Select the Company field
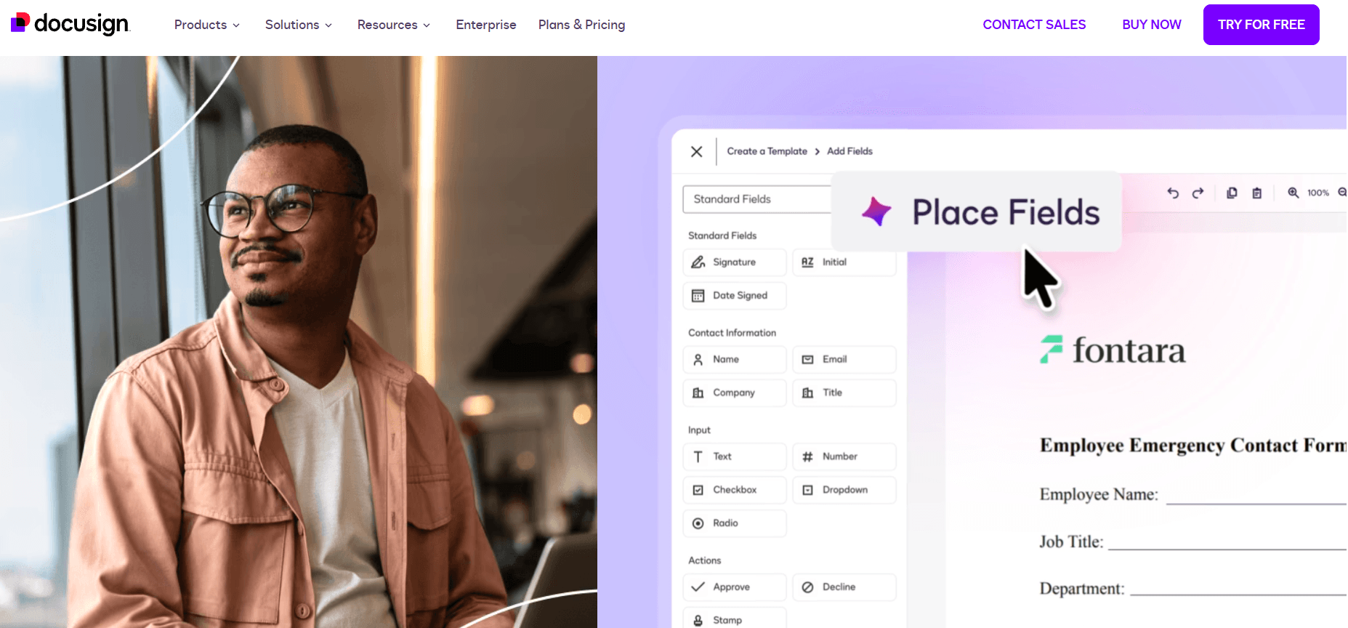This screenshot has height=628, width=1348. point(735,393)
